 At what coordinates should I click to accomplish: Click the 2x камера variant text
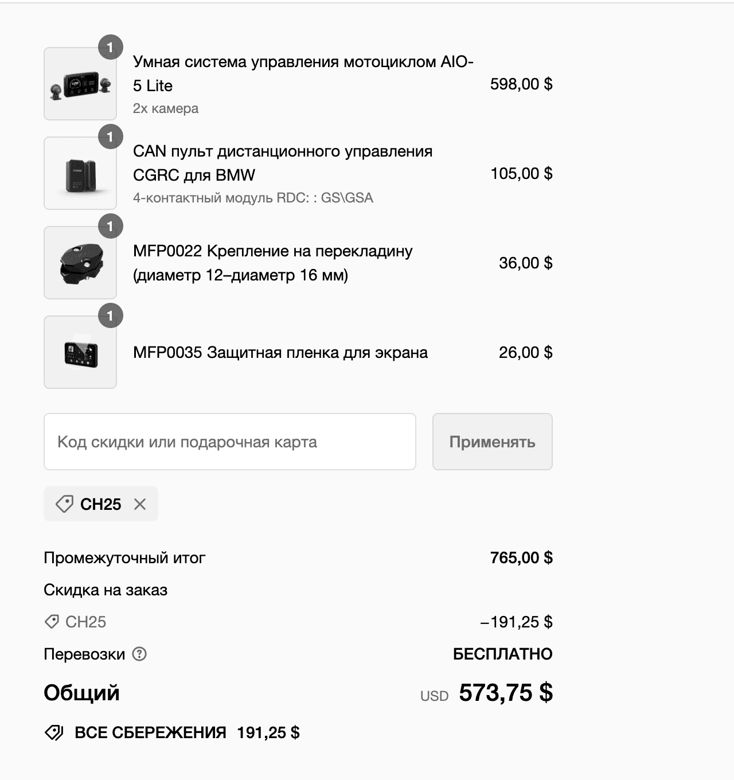coord(166,108)
